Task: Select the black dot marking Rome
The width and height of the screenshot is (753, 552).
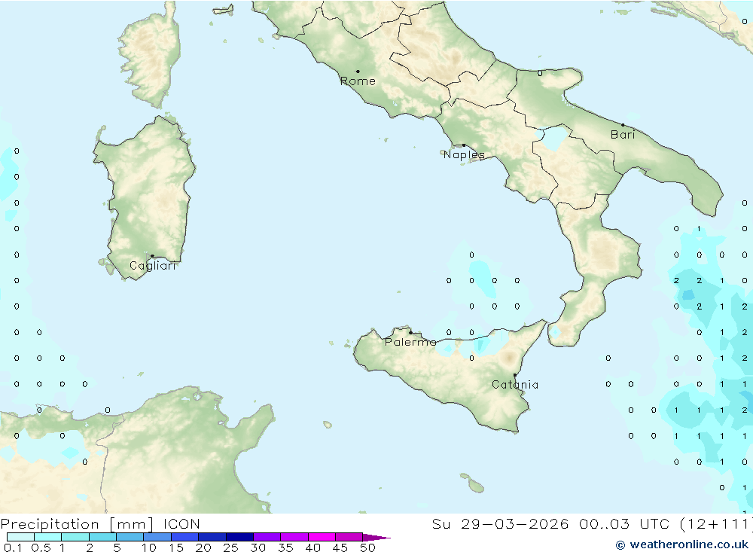Action: 358,72
